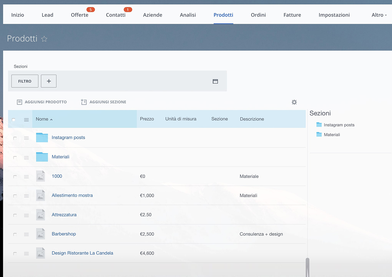This screenshot has height=277, width=392.
Task: Click the Materiali folder icon in table
Action: coord(42,157)
